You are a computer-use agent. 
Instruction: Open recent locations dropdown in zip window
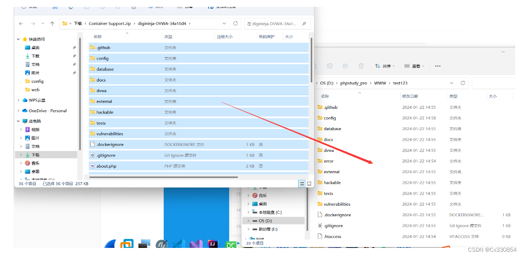pyautogui.click(x=43, y=23)
